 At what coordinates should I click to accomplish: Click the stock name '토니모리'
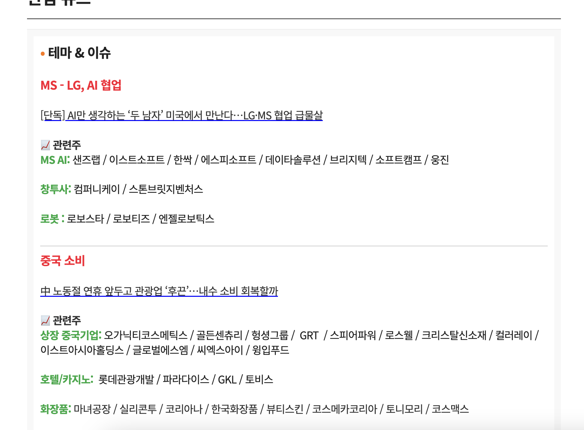click(x=404, y=409)
